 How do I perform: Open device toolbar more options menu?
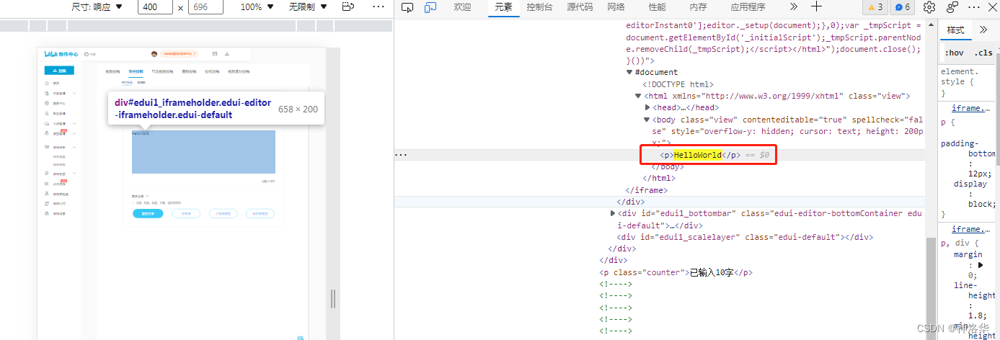click(379, 6)
